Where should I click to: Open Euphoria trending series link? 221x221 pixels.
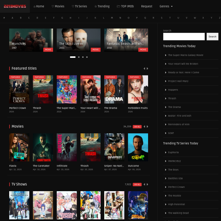173,152
